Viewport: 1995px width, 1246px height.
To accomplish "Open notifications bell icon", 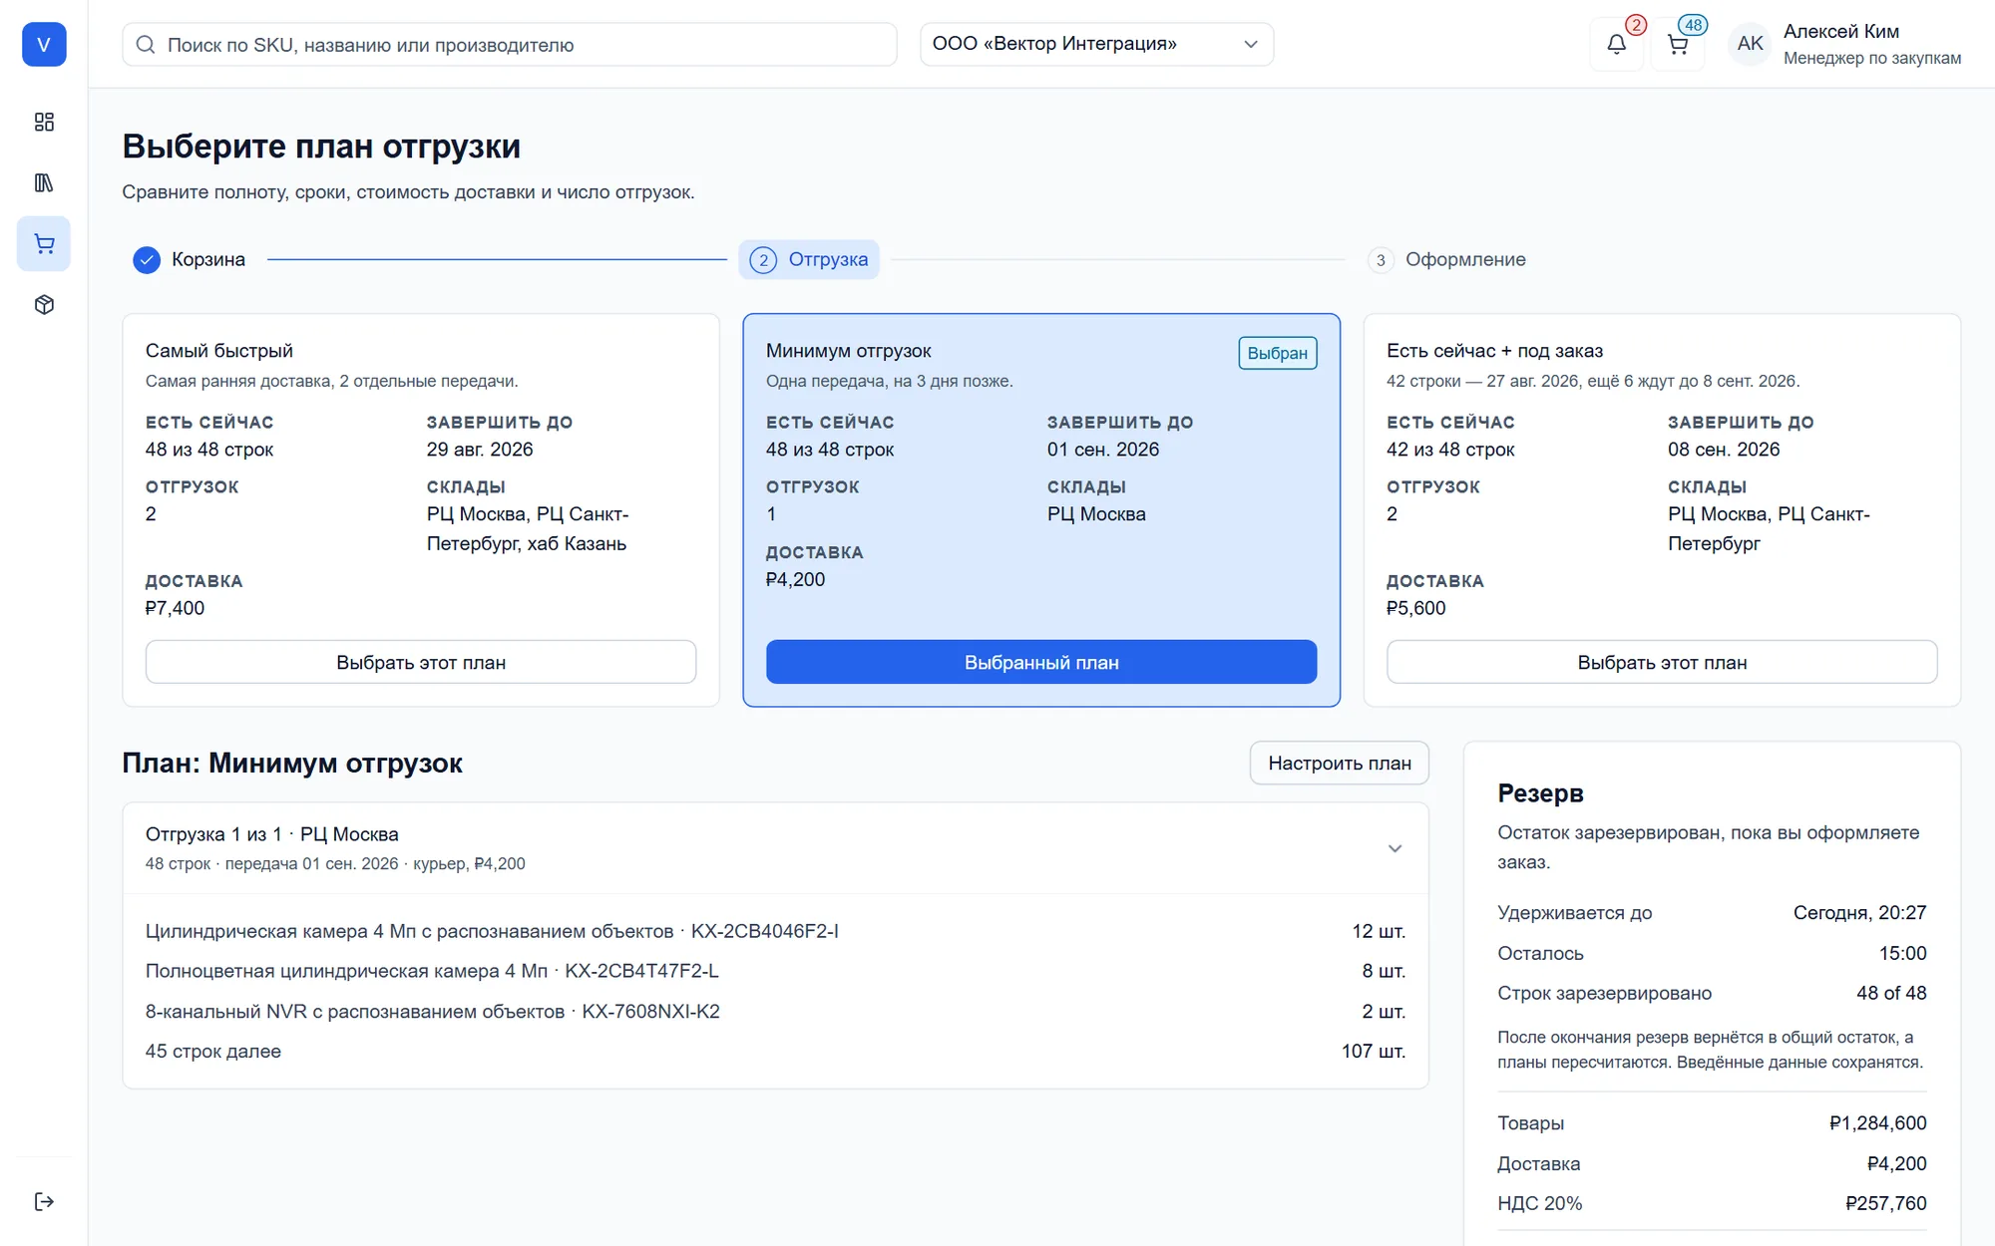I will (1617, 44).
